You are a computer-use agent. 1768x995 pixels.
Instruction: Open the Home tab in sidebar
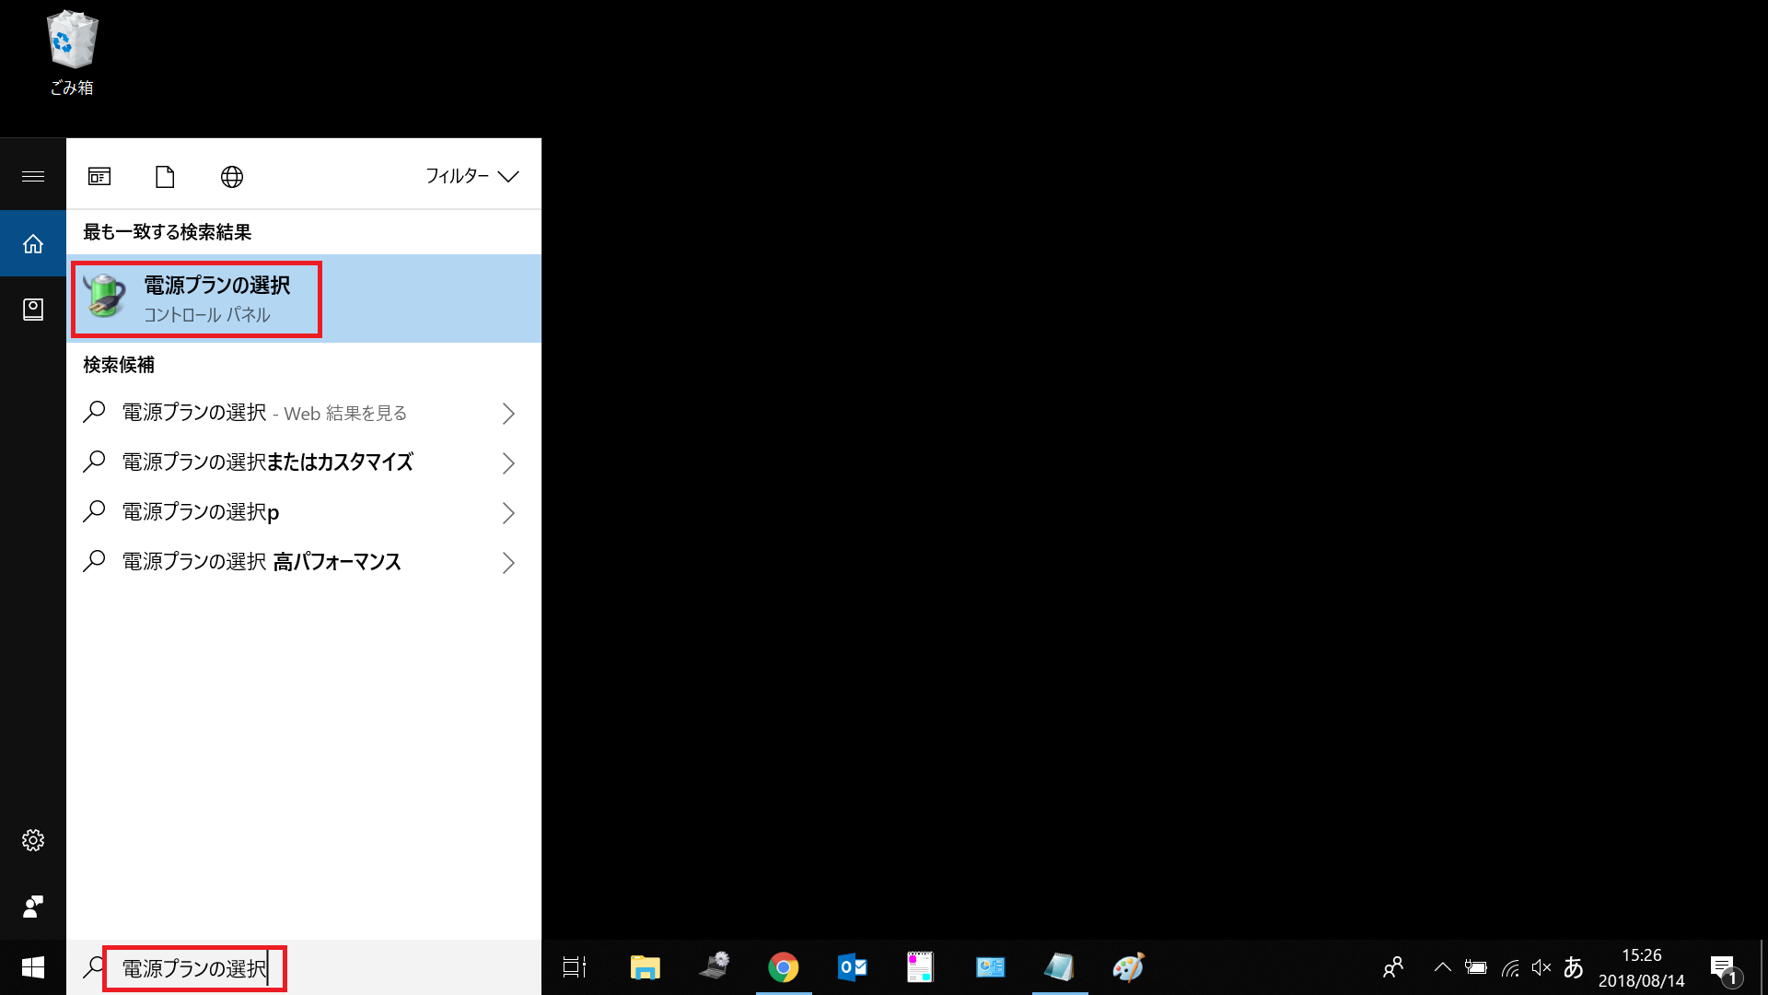tap(33, 243)
